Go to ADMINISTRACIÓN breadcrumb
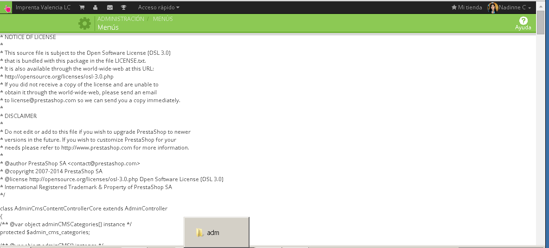549x248 pixels. point(121,19)
